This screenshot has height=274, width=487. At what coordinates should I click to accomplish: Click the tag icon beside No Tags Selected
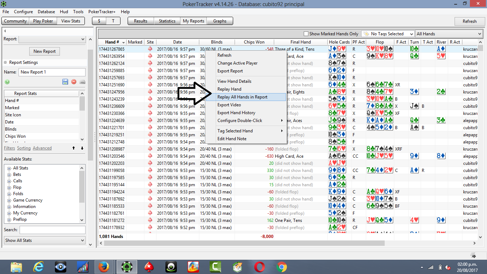tap(366, 34)
